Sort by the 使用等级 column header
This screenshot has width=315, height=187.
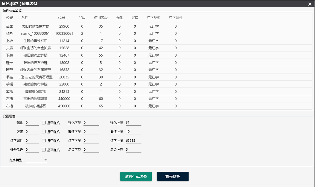[x=101, y=18]
